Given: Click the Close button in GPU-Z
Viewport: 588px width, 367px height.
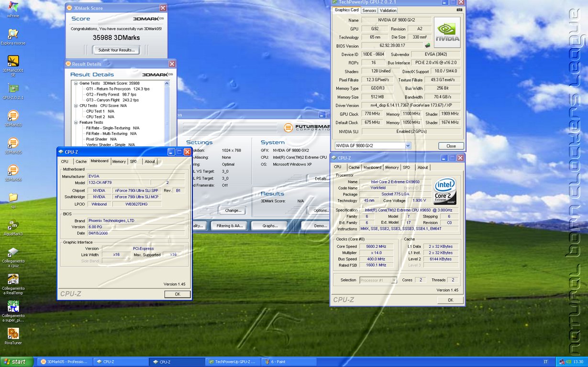Looking at the screenshot, I should (451, 146).
